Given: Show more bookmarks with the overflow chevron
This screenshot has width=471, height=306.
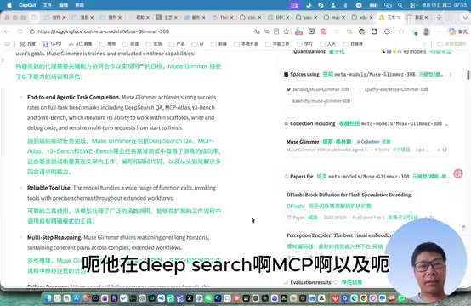Looking at the screenshot, I should [x=424, y=44].
